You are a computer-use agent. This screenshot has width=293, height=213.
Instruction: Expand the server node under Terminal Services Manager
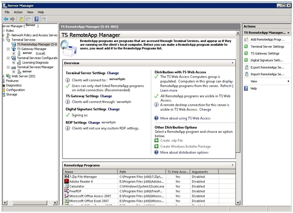click(x=14, y=71)
